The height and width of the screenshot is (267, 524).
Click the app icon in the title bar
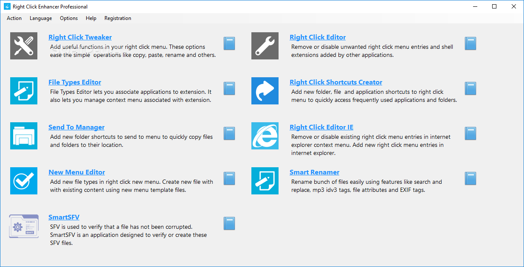[x=7, y=6]
